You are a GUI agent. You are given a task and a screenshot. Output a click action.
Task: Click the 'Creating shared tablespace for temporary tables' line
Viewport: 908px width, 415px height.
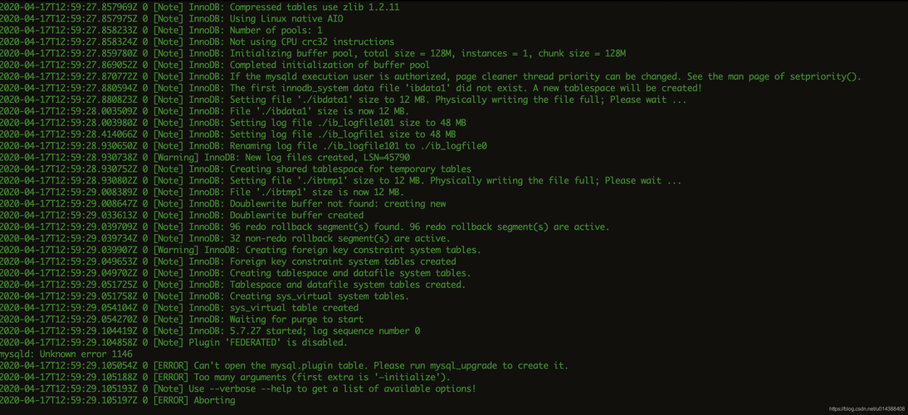(x=350, y=168)
